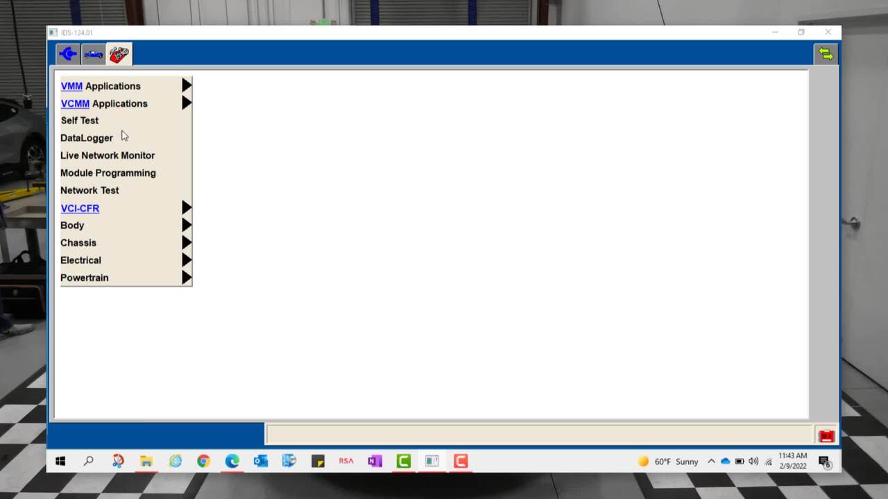Open notification center icon
Image resolution: width=888 pixels, height=499 pixels.
coord(824,462)
